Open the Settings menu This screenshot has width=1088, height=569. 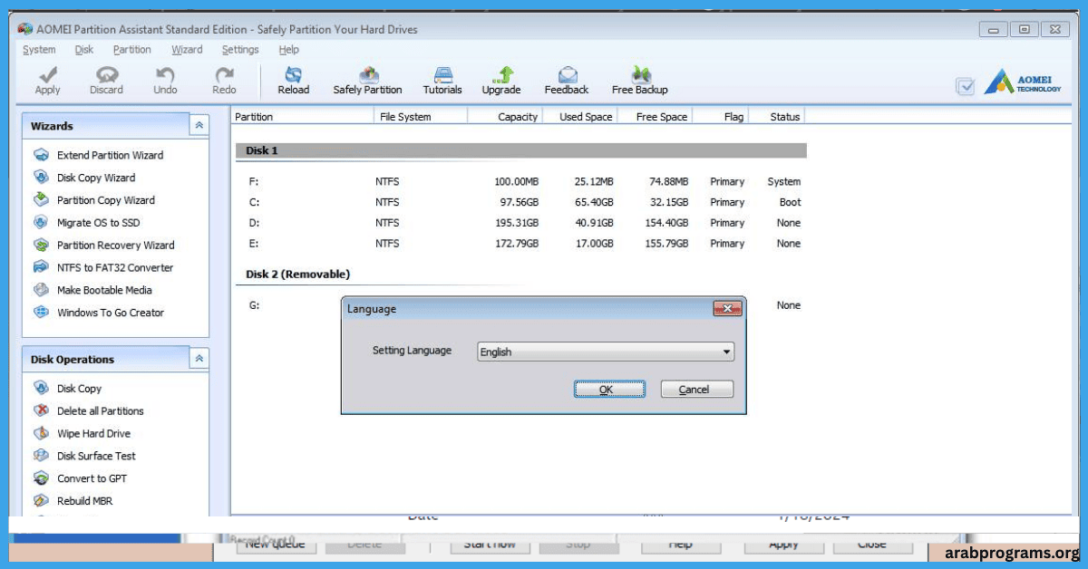(x=240, y=50)
